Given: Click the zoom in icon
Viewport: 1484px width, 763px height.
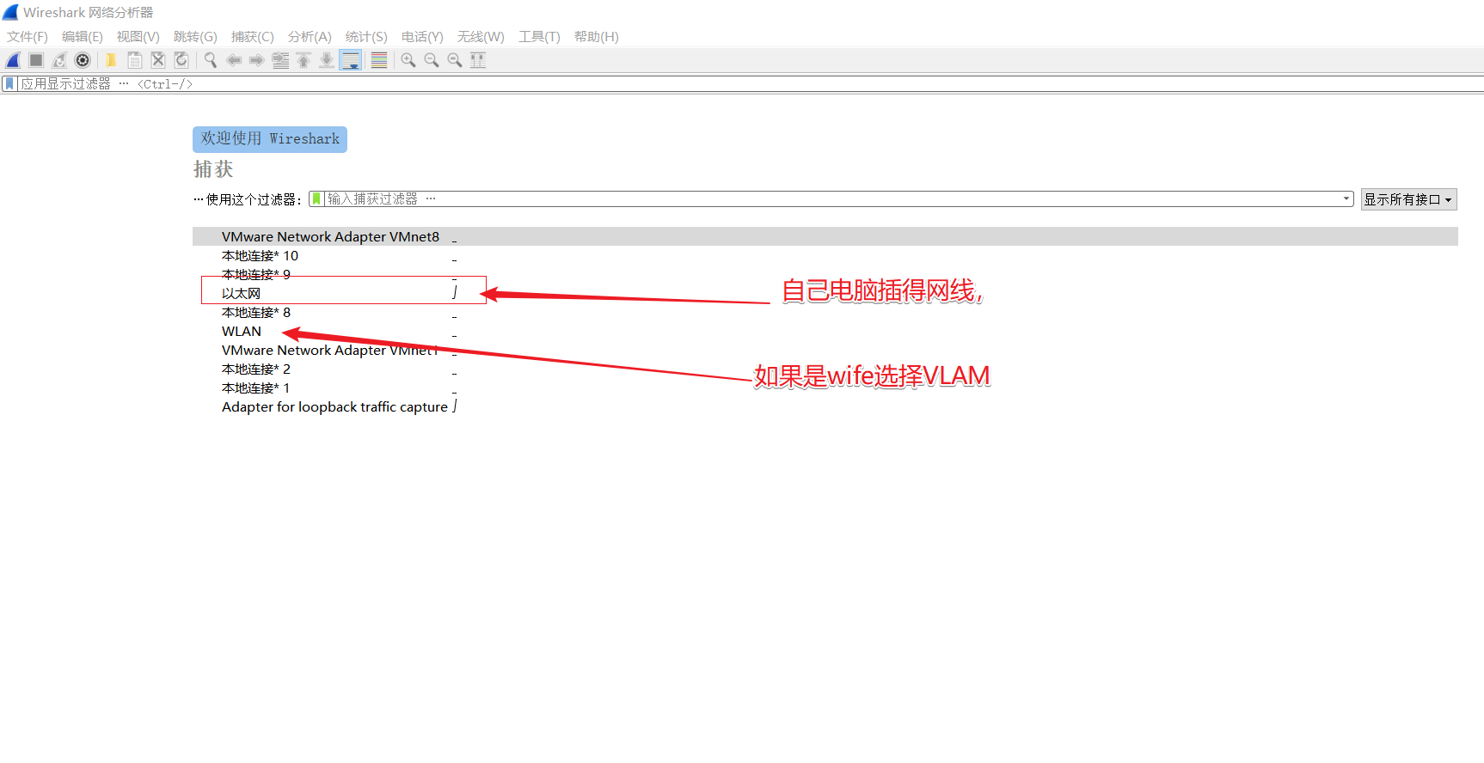Looking at the screenshot, I should [x=408, y=60].
